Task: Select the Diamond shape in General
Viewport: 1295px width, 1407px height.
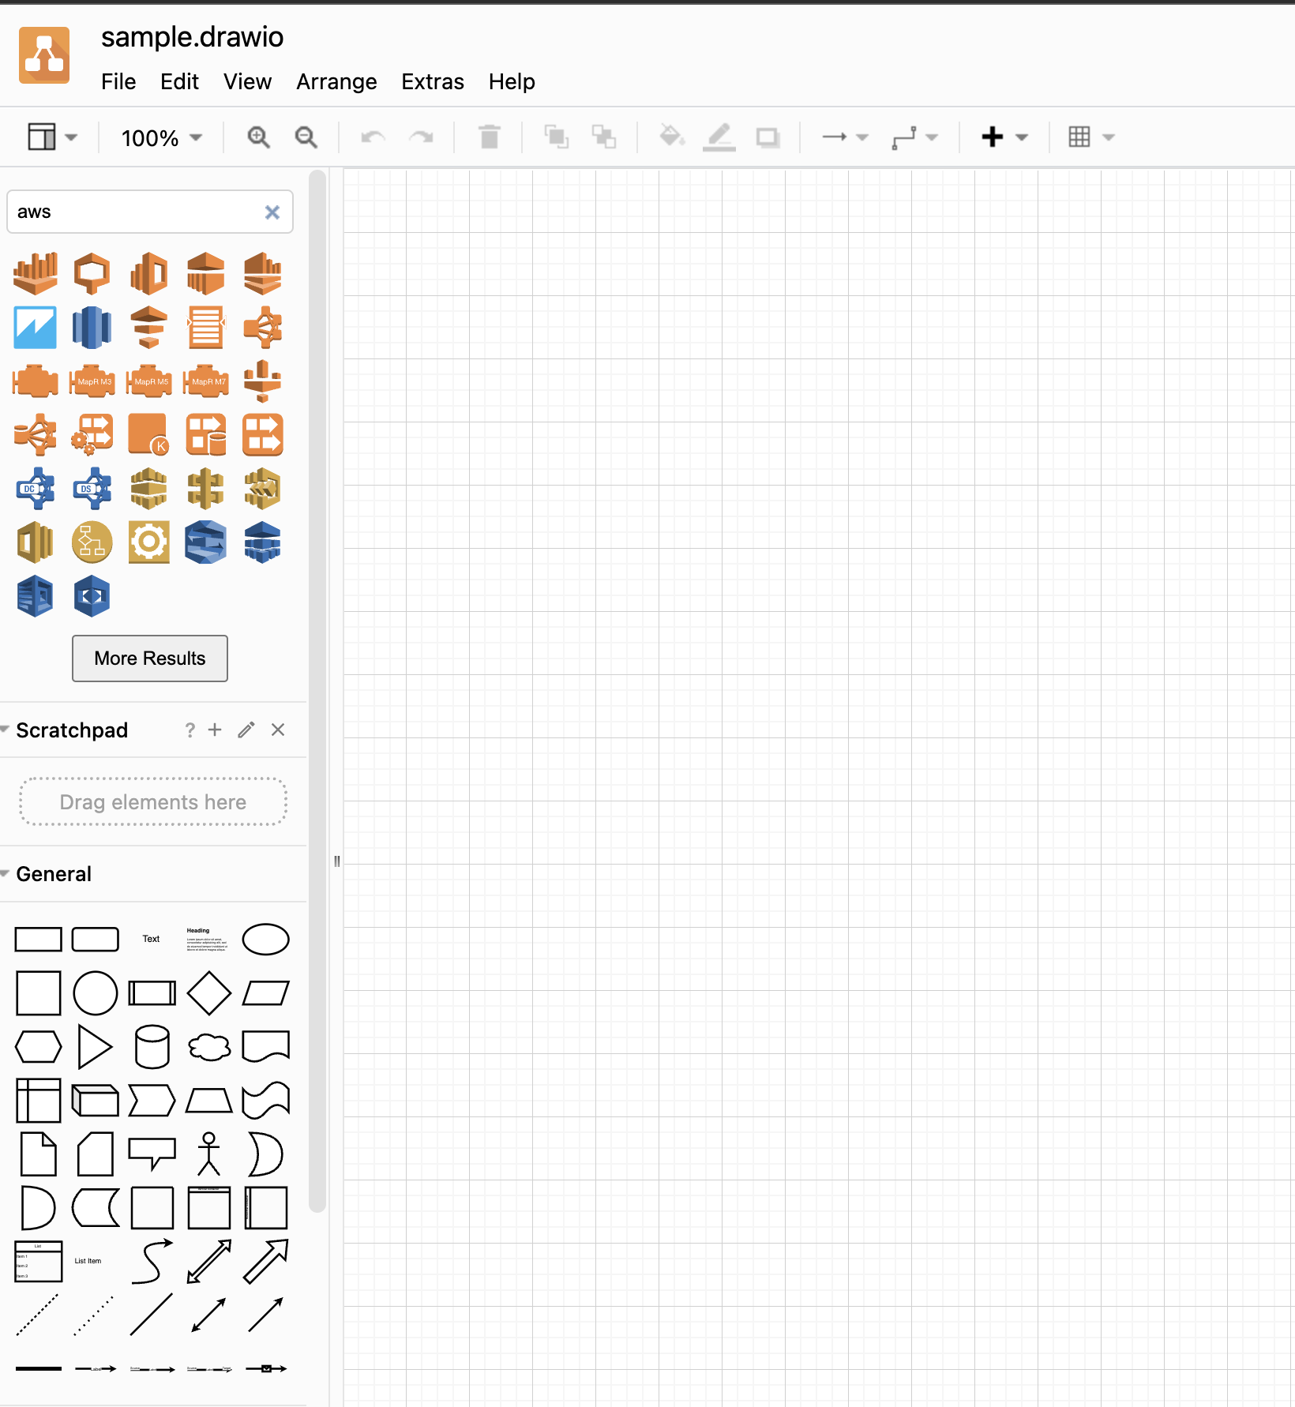Action: pyautogui.click(x=209, y=993)
